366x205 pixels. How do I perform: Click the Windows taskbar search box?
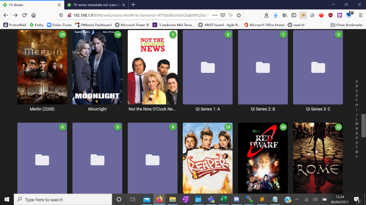(63, 200)
